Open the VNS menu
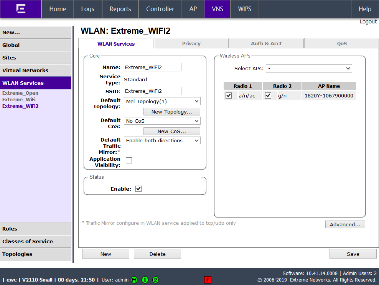The height and width of the screenshot is (285, 379). [x=217, y=9]
